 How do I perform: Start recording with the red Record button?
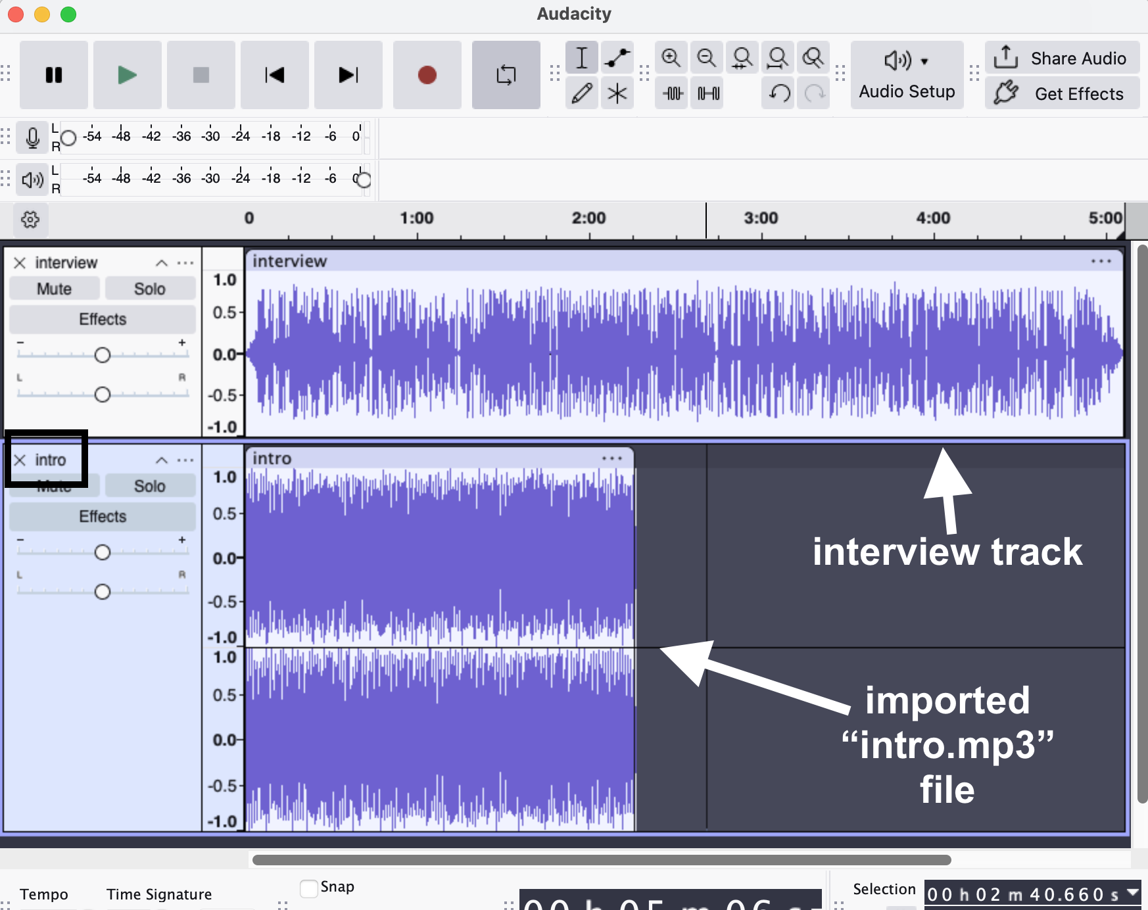427,75
